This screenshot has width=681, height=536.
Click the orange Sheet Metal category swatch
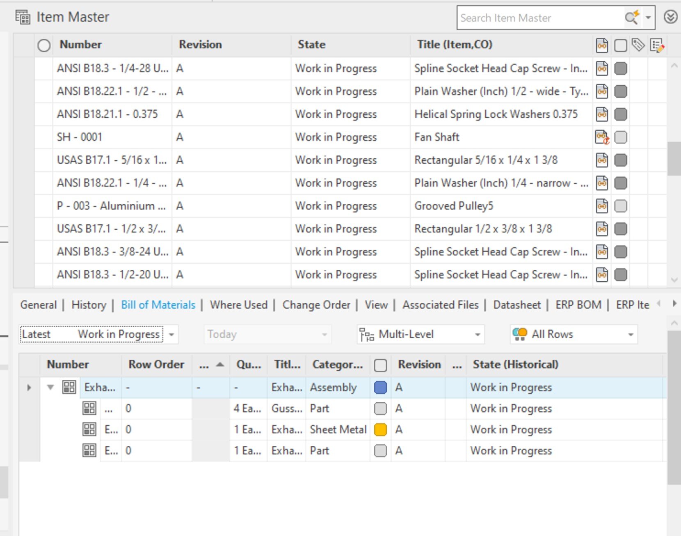click(380, 430)
